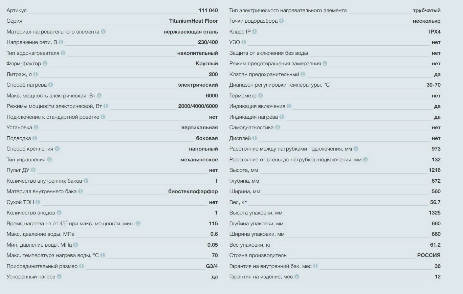Show info about Класс IP

[x=255, y=32]
